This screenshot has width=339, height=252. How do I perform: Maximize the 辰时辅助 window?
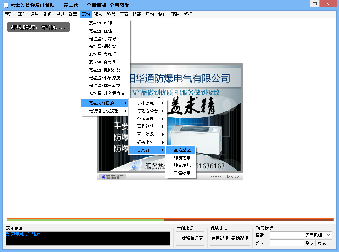click(315, 4)
